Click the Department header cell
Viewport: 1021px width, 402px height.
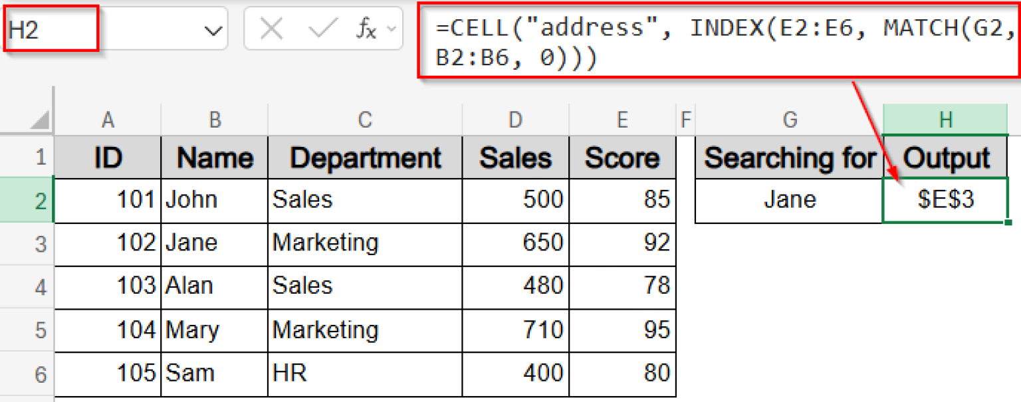[x=365, y=158]
